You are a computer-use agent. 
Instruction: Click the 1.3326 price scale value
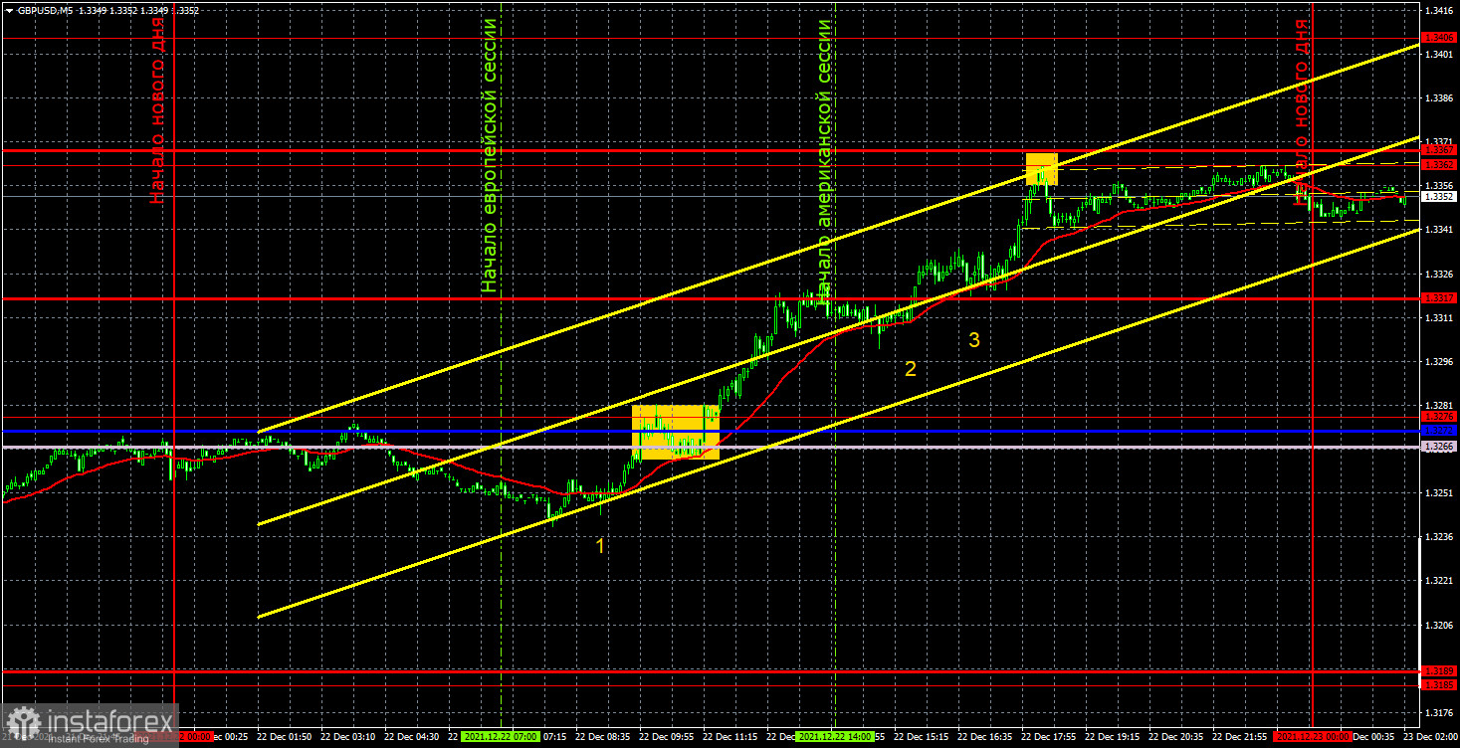(1439, 274)
